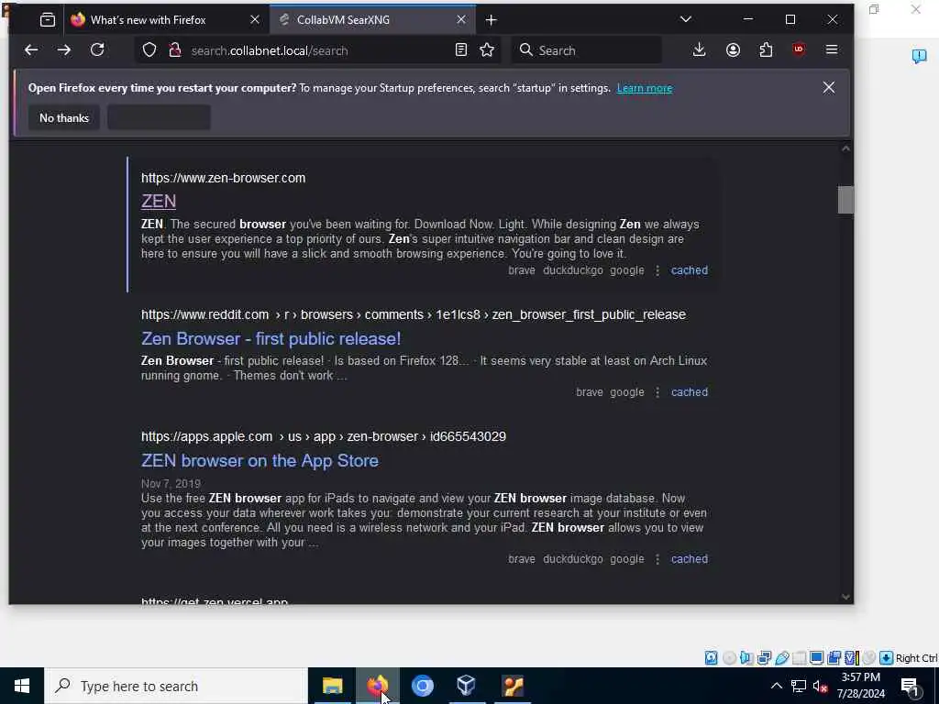Open the muted volume tray icon
Image resolution: width=939 pixels, height=704 pixels.
click(821, 686)
